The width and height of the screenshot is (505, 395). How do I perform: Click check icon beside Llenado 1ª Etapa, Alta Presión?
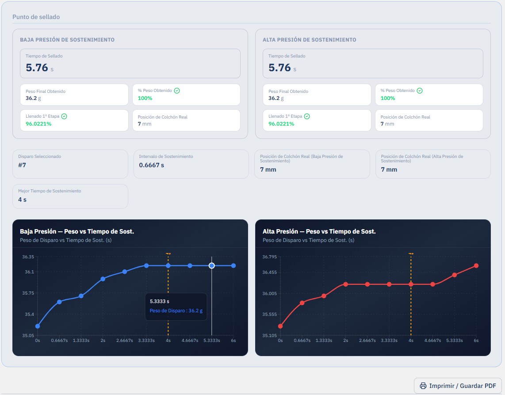coord(307,116)
